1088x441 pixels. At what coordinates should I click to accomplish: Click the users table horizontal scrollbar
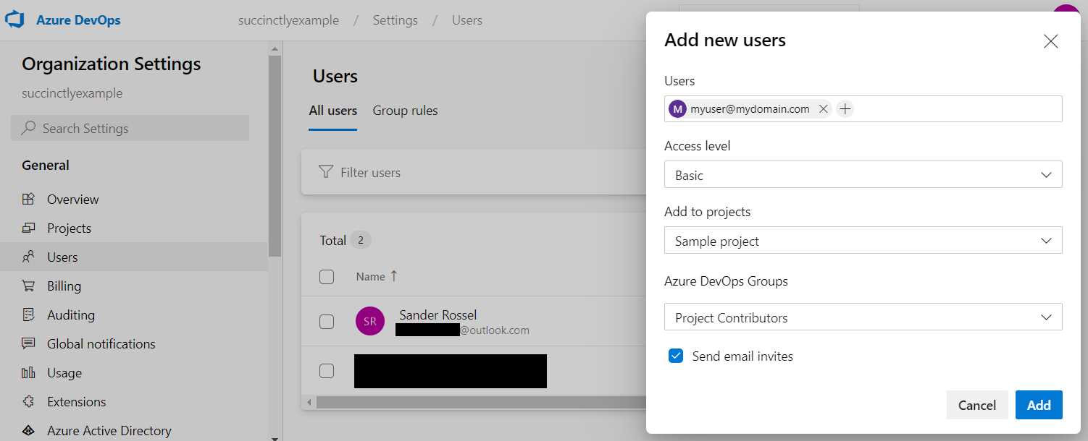pyautogui.click(x=481, y=402)
